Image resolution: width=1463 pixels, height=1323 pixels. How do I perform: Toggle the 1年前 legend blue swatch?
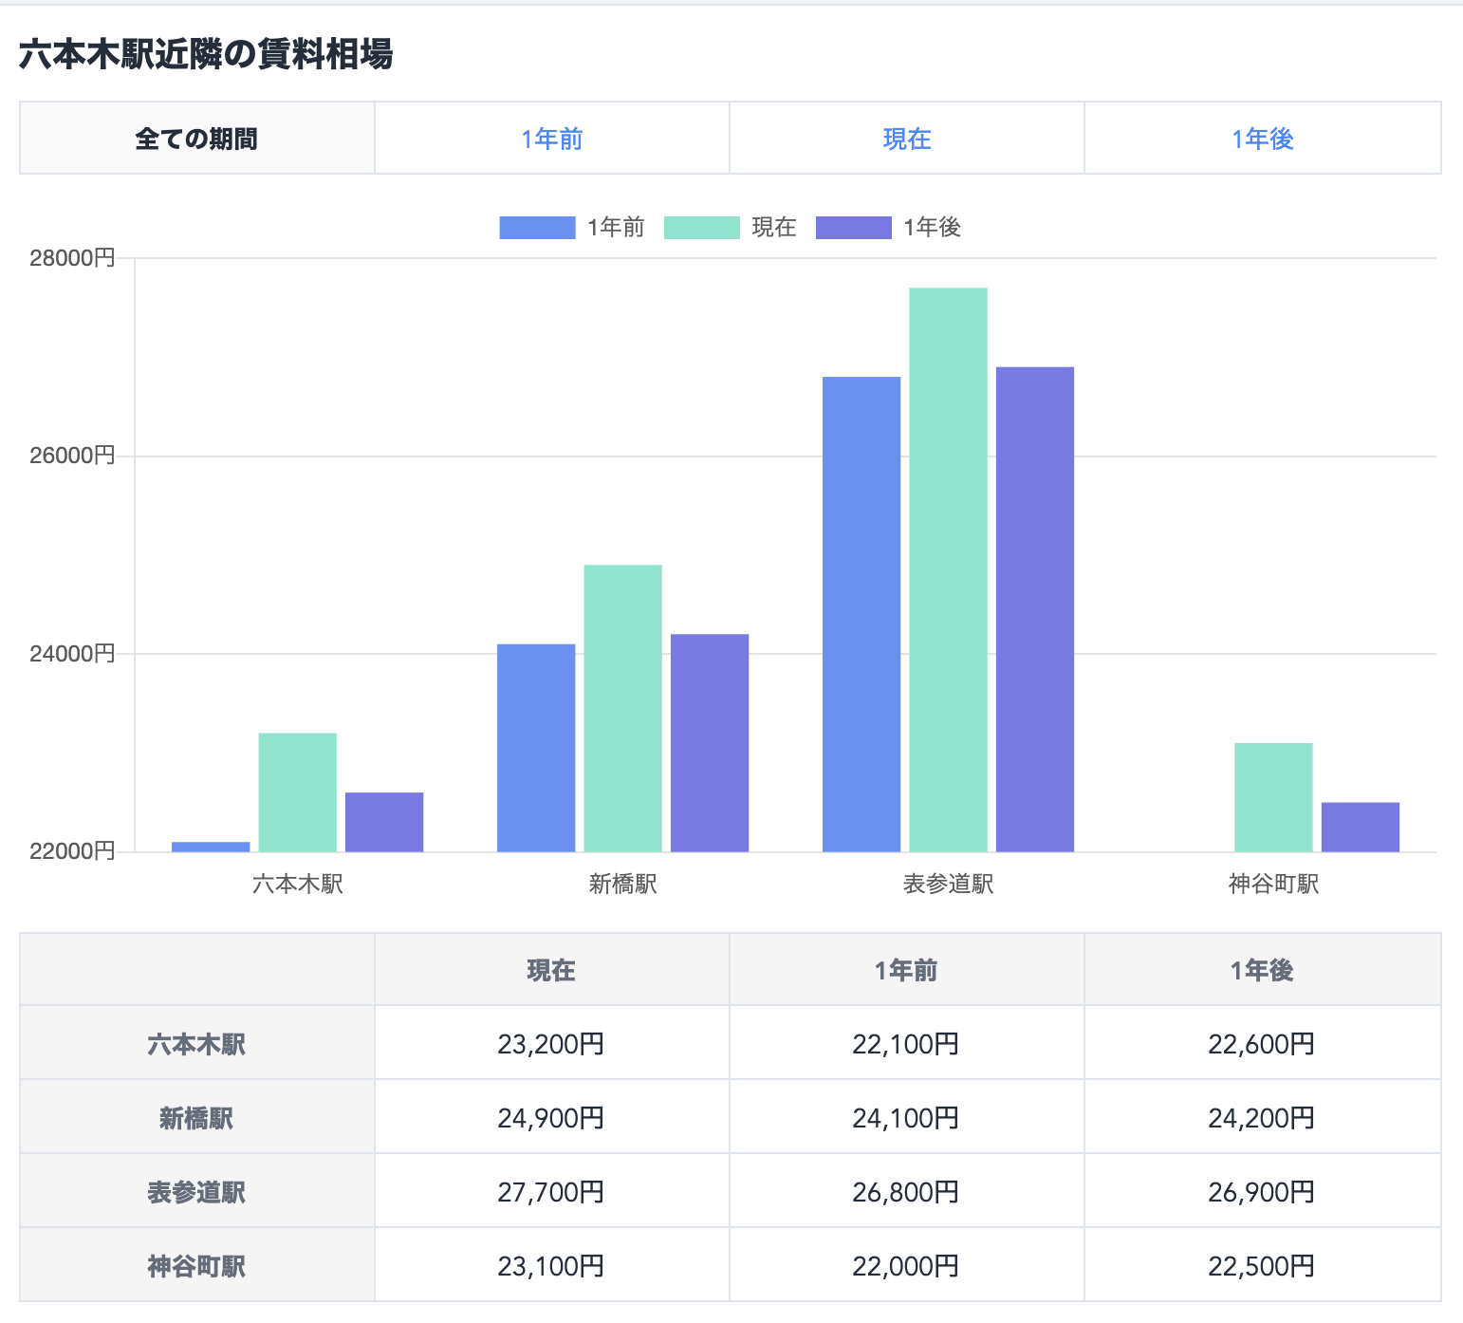pos(537,228)
